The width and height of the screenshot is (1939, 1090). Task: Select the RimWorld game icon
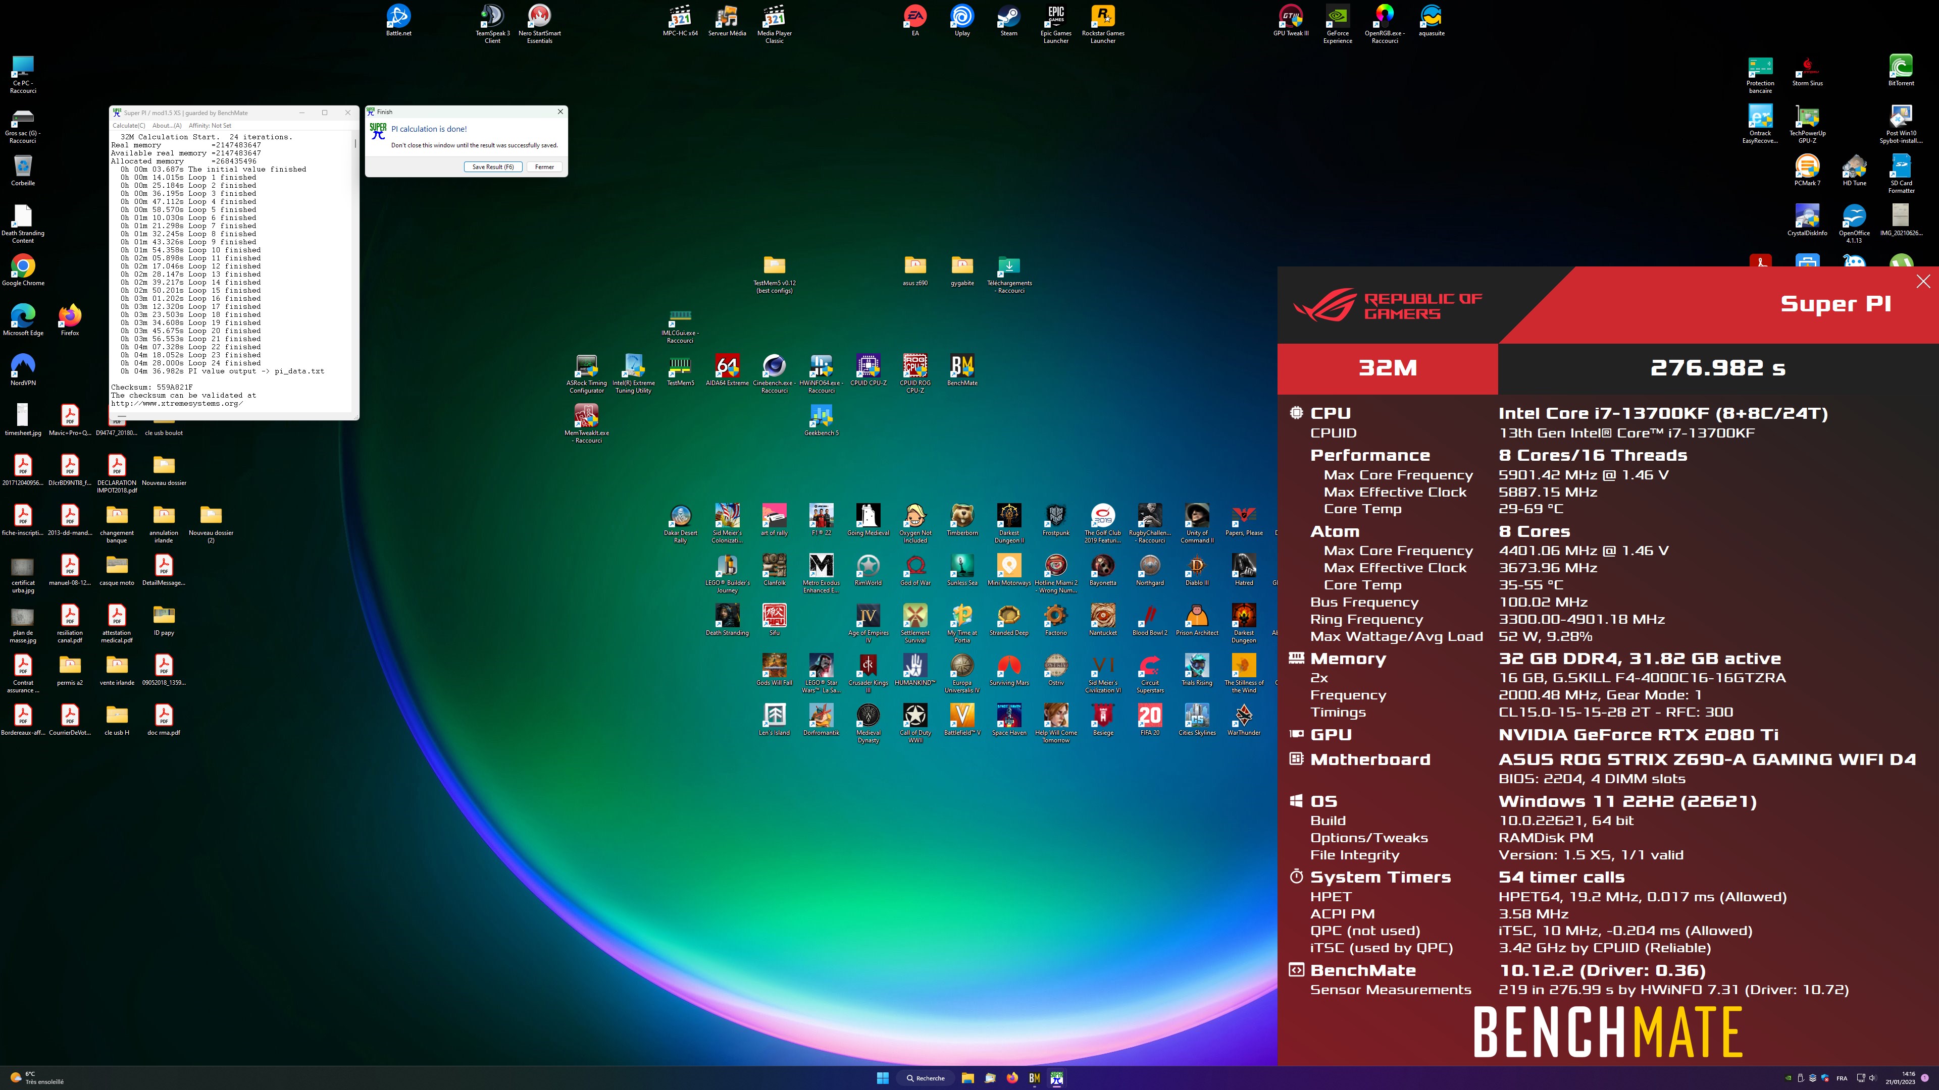point(868,570)
